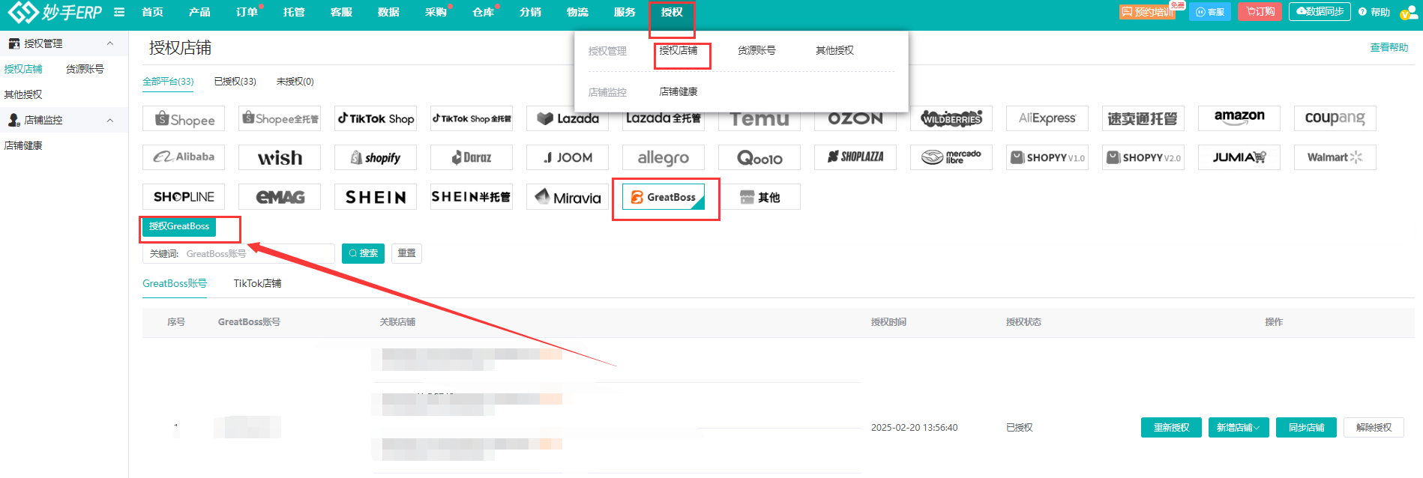Switch to the 全部平台(33) tab
The width and height of the screenshot is (1423, 478).
tap(168, 82)
